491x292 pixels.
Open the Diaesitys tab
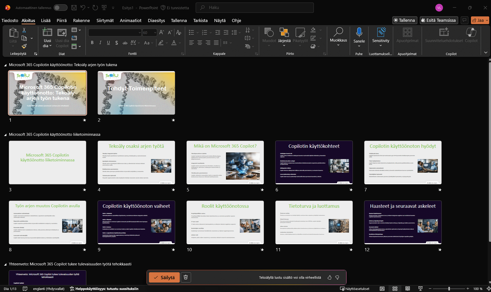(x=156, y=20)
